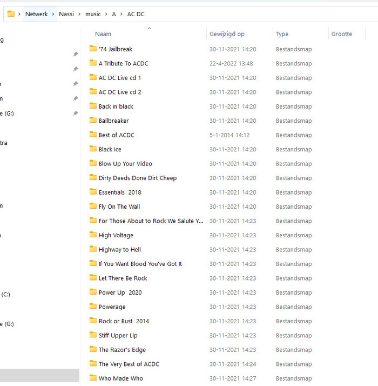Click the highlighted item at the sidebar bottom
This screenshot has height=386, width=378.
pyautogui.click(x=39, y=375)
